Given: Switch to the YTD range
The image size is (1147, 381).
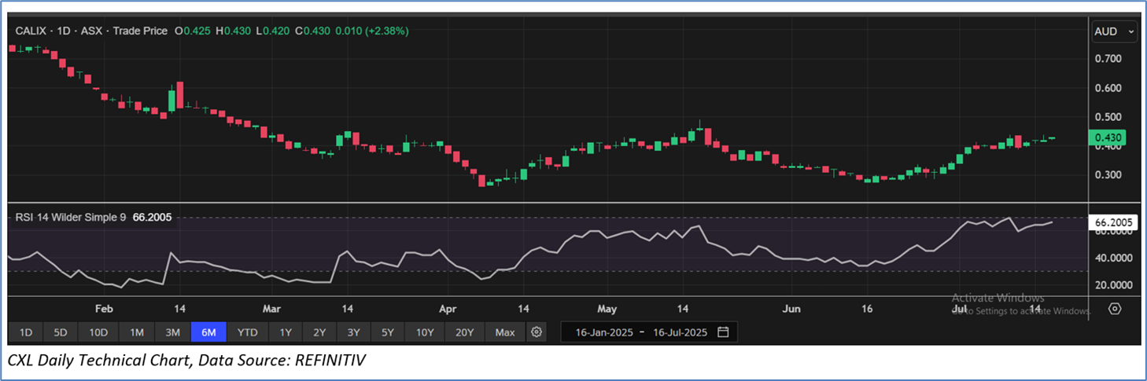Looking at the screenshot, I should 248,332.
